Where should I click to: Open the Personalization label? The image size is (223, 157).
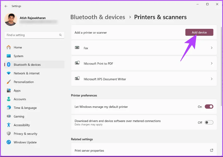24,82
